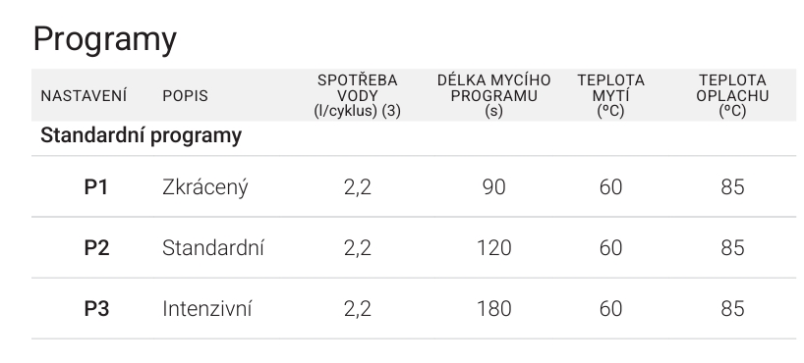Viewport: 804px width, 363px height.
Task: Select water consumption value in P1 row
Action: [x=358, y=188]
